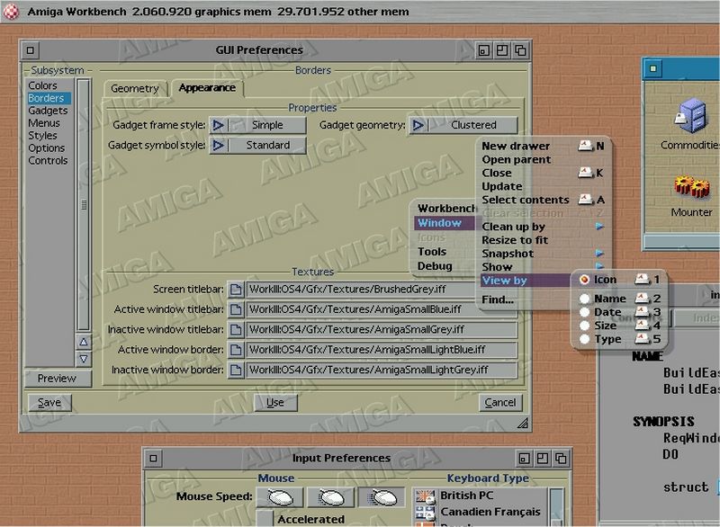
Task: Select the slowest mouse speed icon
Action: click(280, 497)
